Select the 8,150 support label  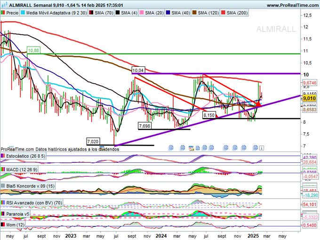[x=209, y=115]
